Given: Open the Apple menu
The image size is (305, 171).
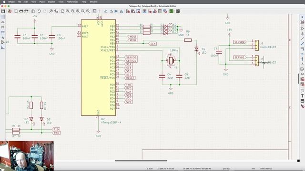Looking at the screenshot, I should [x=4, y=2].
